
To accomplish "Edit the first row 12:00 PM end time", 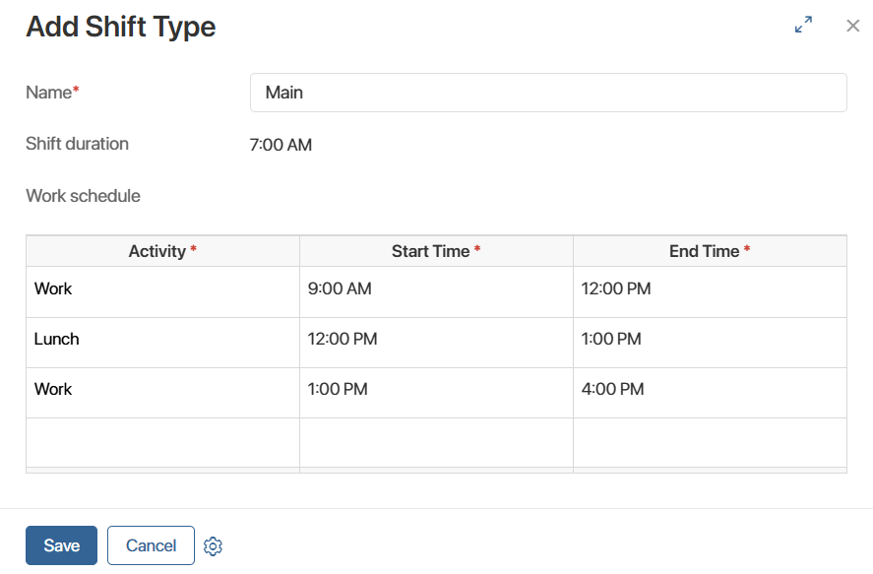I will click(710, 290).
